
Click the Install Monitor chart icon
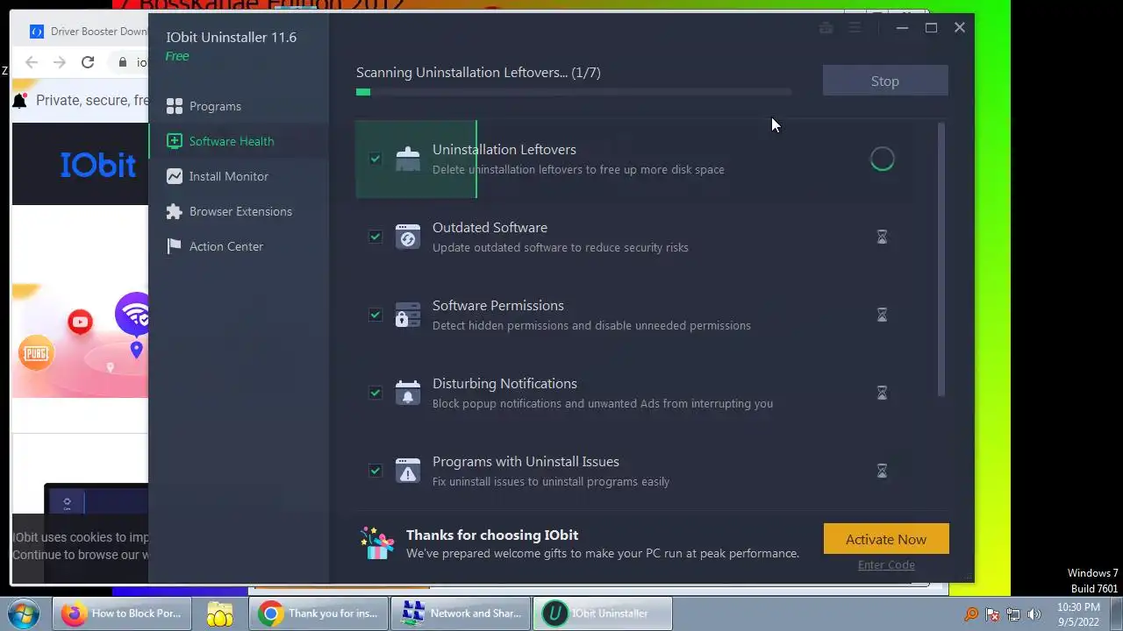(175, 176)
